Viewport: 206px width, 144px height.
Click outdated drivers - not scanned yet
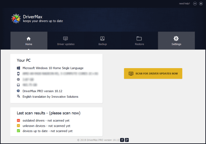tap(46, 121)
